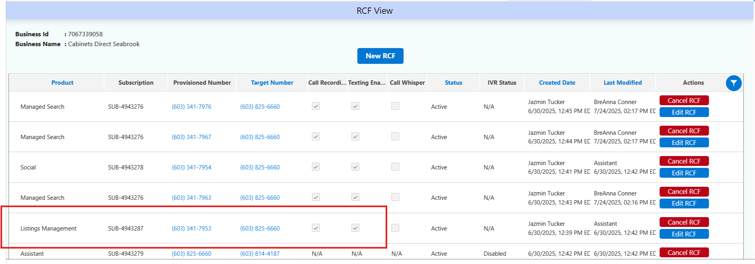755x264 pixels.
Task: Cancel RCF for the Listings Management row
Action: point(684,222)
